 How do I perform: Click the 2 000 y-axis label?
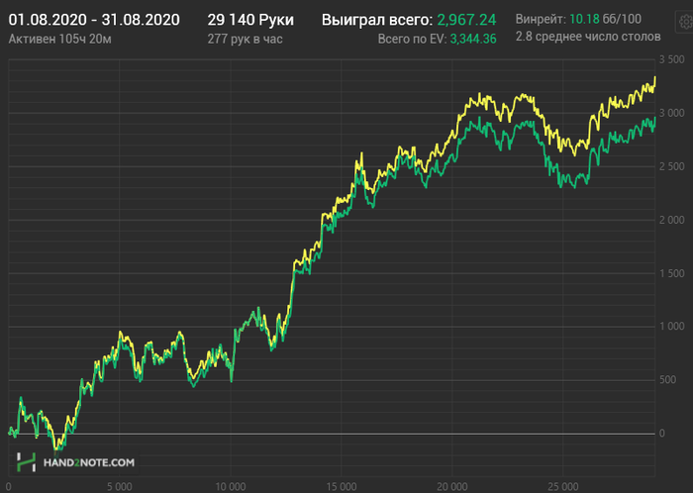[x=672, y=220]
